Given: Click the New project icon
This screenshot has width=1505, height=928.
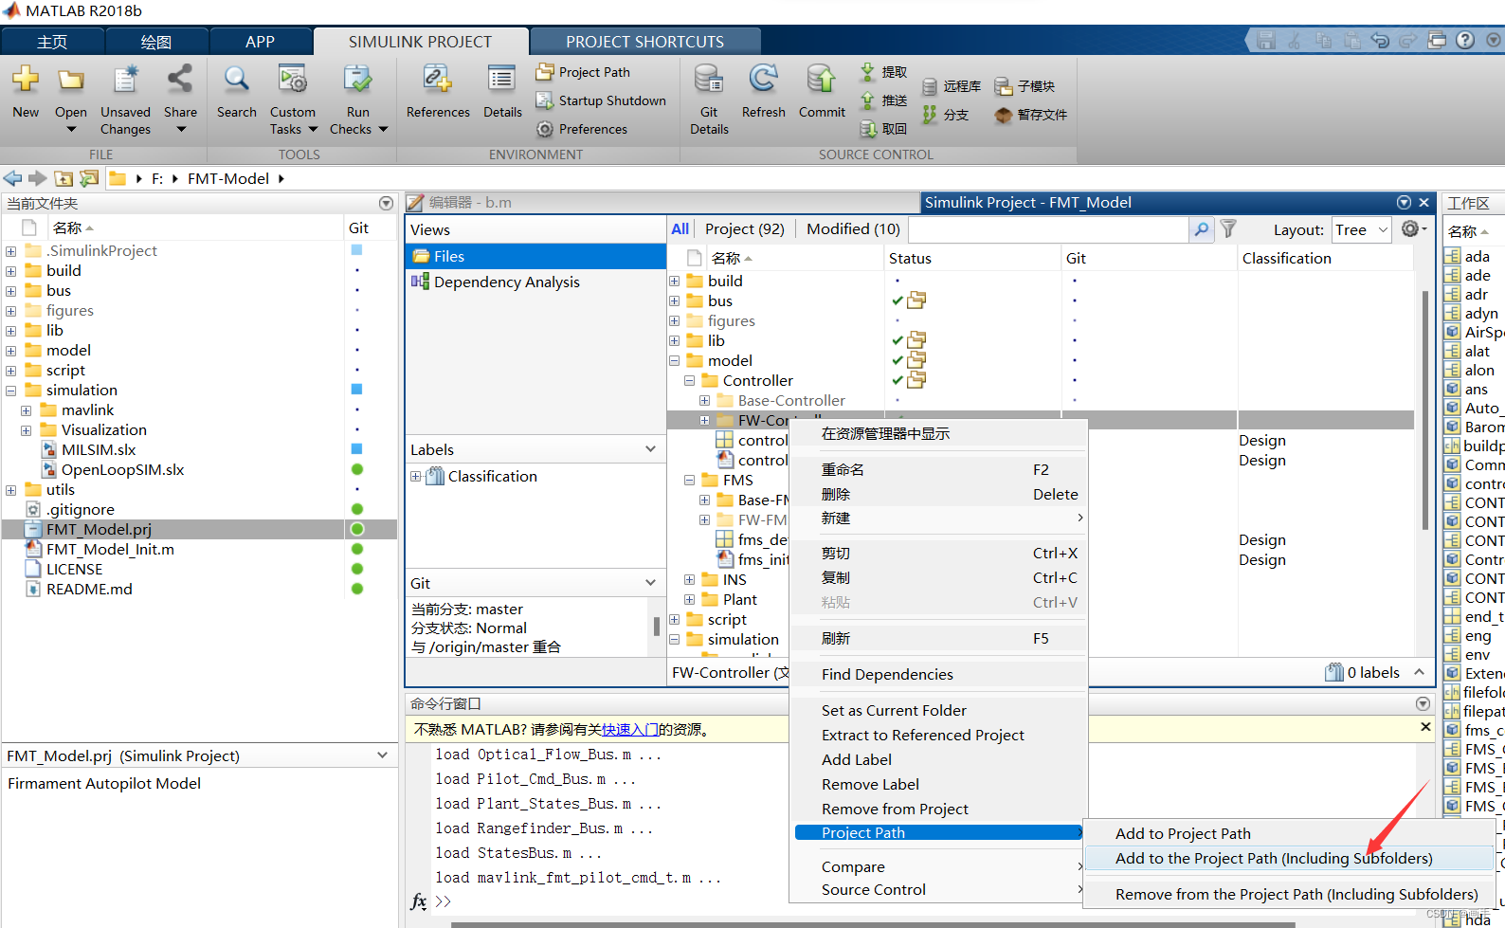Looking at the screenshot, I should (26, 80).
